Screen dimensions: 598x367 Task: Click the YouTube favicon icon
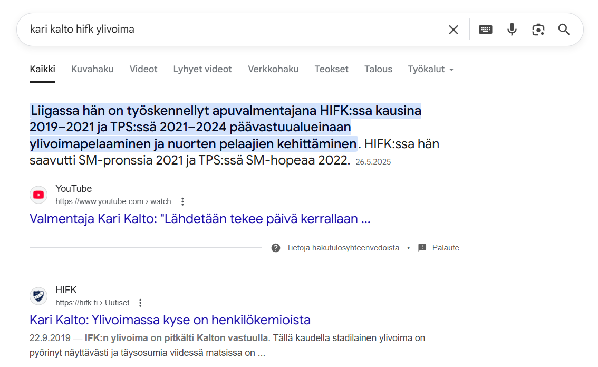38,195
